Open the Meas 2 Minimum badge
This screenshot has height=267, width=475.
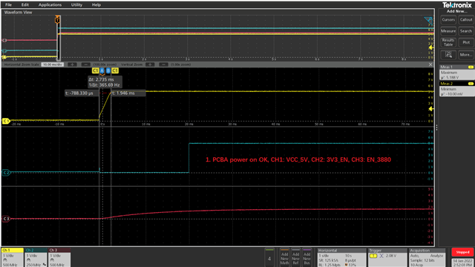pos(457,89)
